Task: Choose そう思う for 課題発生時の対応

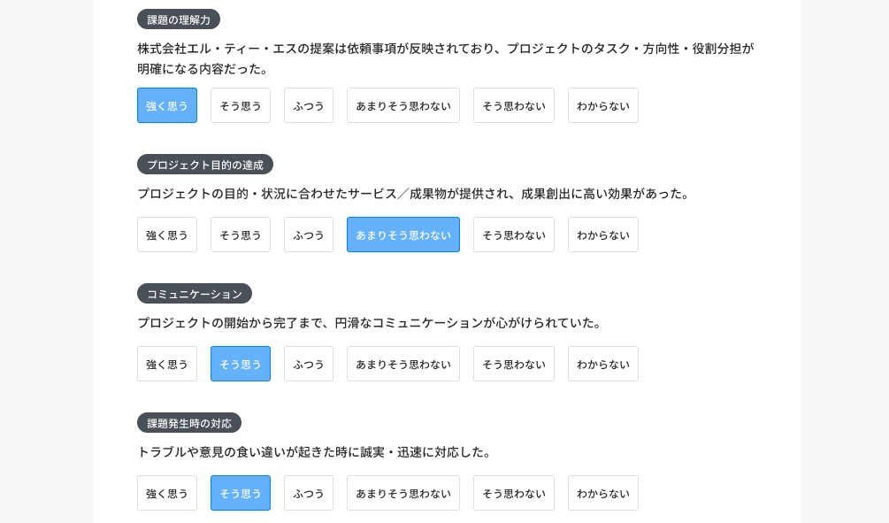Action: [x=241, y=493]
